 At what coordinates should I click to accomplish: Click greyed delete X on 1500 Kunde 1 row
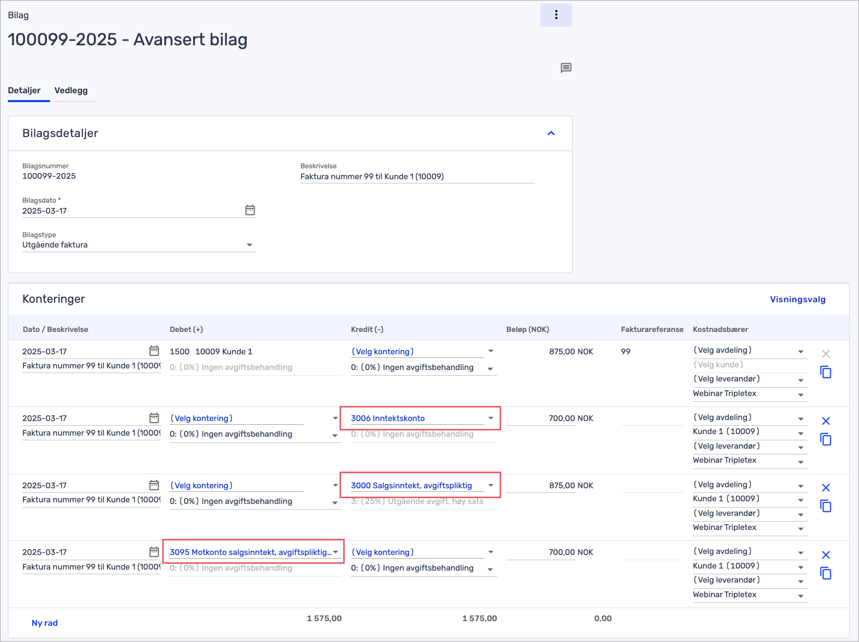coord(826,354)
